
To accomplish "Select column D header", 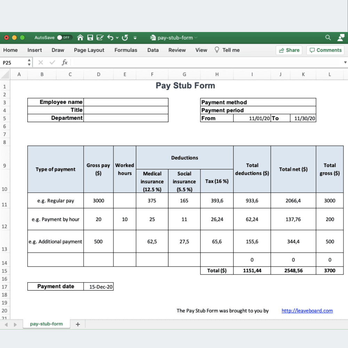I will pos(98,74).
